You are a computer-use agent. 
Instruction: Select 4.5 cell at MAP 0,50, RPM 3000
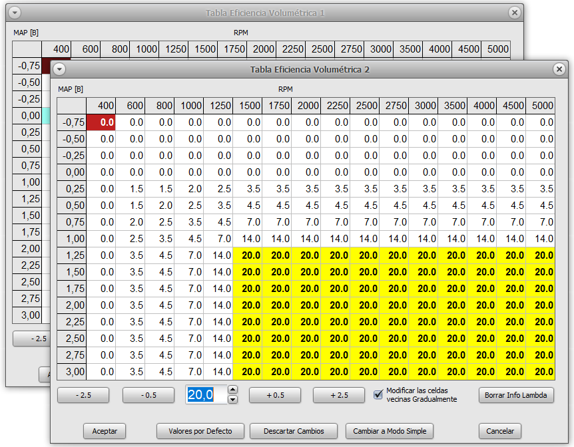coord(424,206)
